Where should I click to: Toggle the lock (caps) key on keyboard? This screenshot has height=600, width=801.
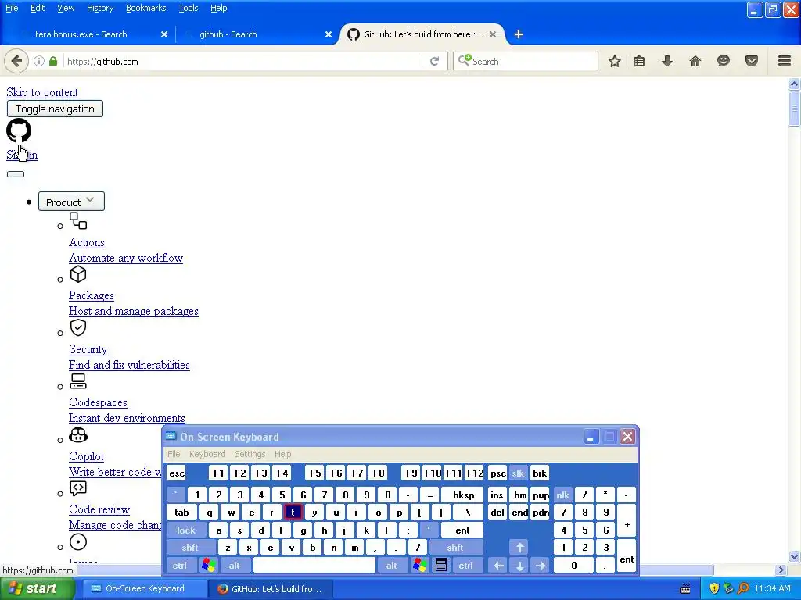point(186,530)
